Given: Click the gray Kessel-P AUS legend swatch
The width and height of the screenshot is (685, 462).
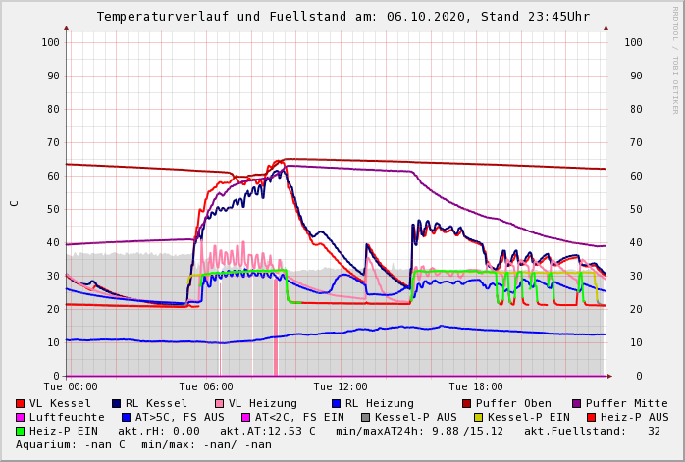Looking at the screenshot, I should pos(365,417).
